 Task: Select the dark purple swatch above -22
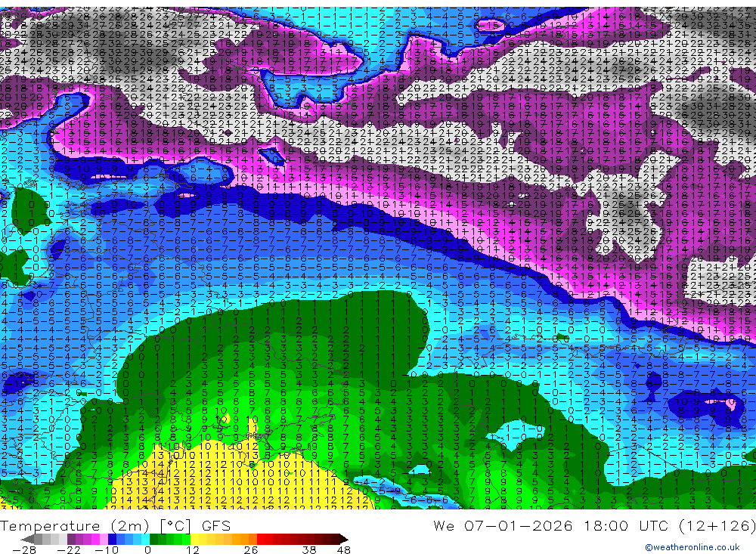[71, 540]
